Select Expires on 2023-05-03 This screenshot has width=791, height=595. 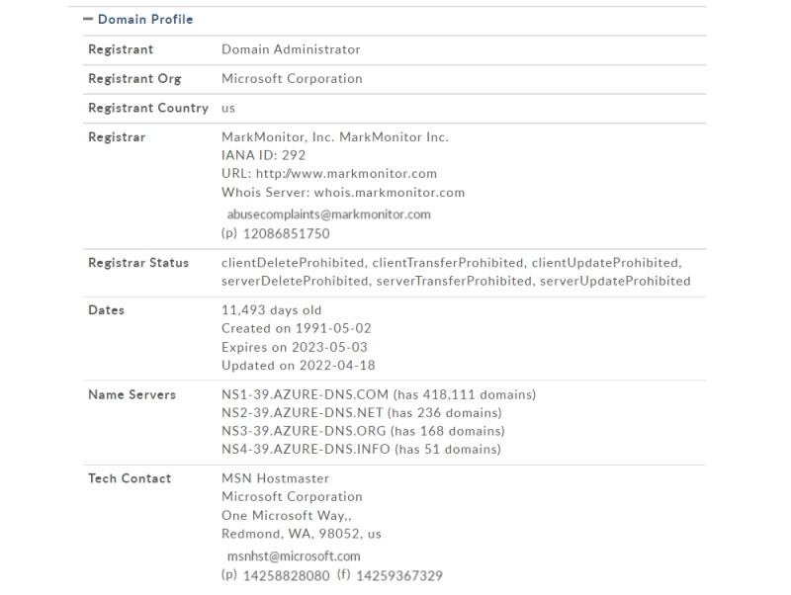pos(295,347)
